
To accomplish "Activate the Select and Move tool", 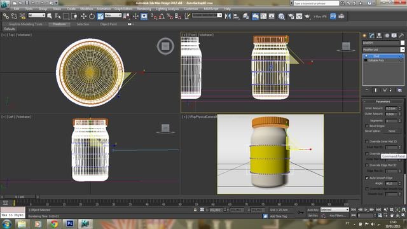I will [83, 17].
